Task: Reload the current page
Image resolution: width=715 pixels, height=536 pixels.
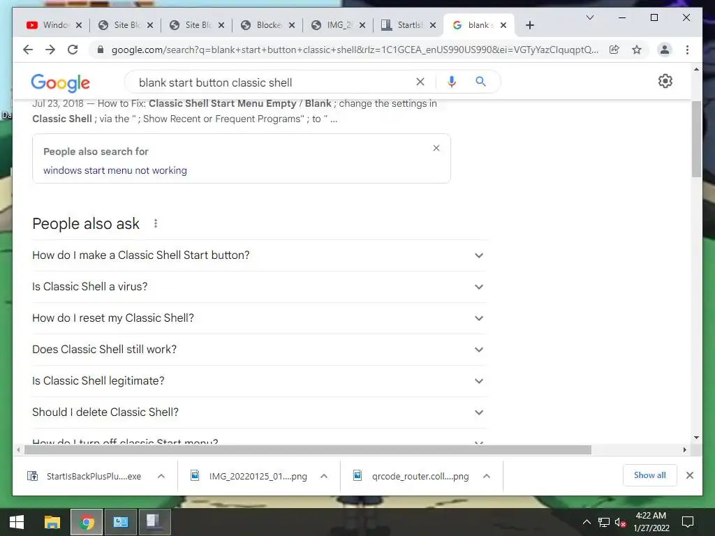Action: pos(73,50)
